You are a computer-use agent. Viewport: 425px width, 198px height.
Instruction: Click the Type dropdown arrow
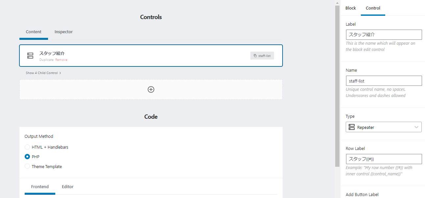coord(416,127)
